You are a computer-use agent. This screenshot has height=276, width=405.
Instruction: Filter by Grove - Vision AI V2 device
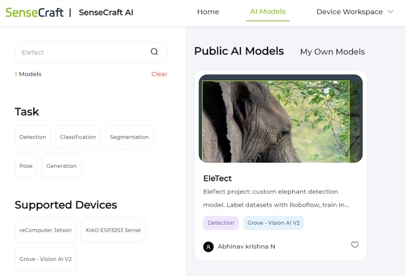coord(45,259)
